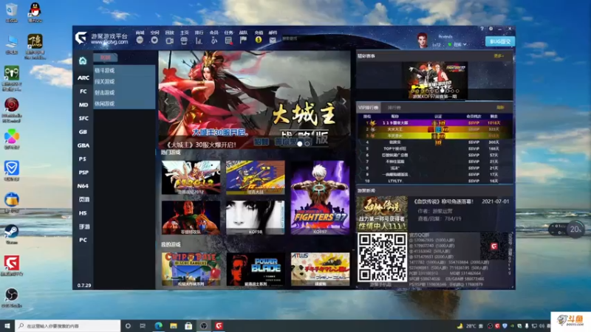Choose 休闲游戏 casual games category

tap(124, 103)
